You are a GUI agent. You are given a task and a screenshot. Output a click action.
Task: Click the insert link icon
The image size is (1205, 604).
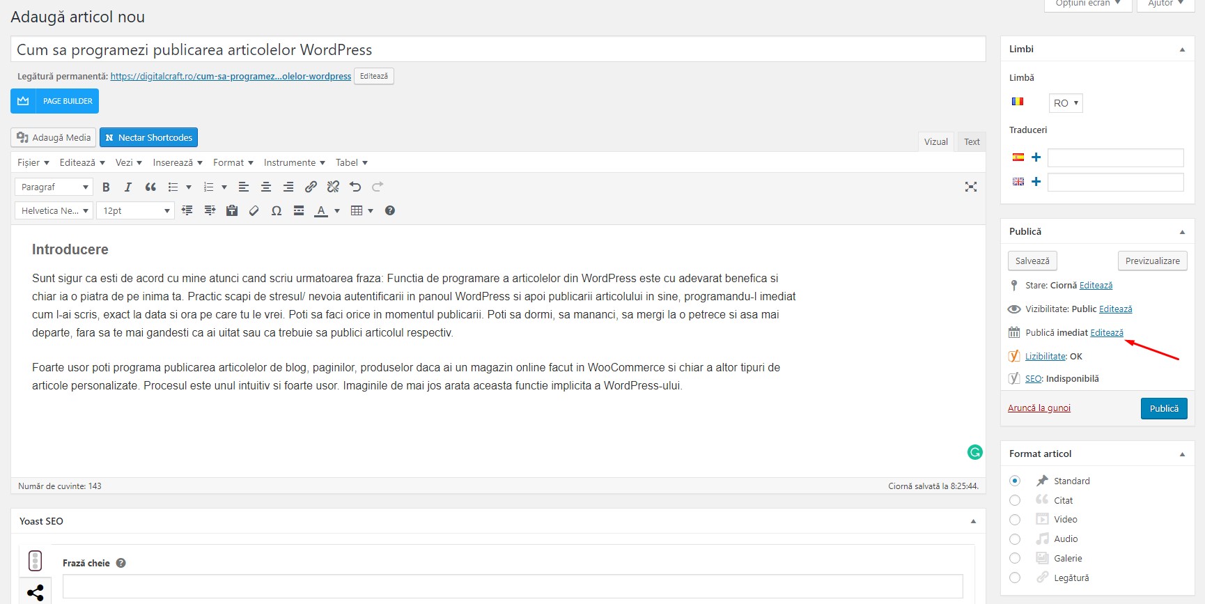click(x=311, y=187)
